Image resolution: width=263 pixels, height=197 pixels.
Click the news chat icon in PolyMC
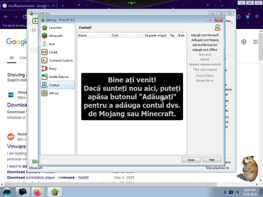tap(34, 162)
